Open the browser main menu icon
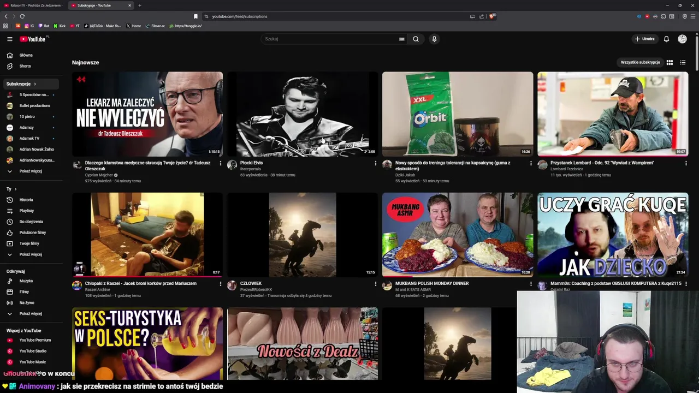The height and width of the screenshot is (393, 699). click(x=693, y=16)
